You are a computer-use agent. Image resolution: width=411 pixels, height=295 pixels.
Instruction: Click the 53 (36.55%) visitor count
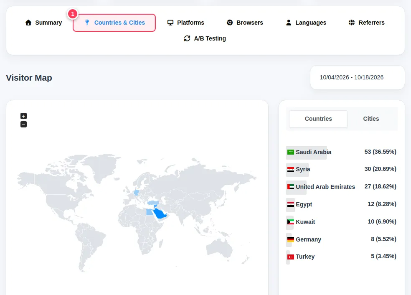[381, 152]
